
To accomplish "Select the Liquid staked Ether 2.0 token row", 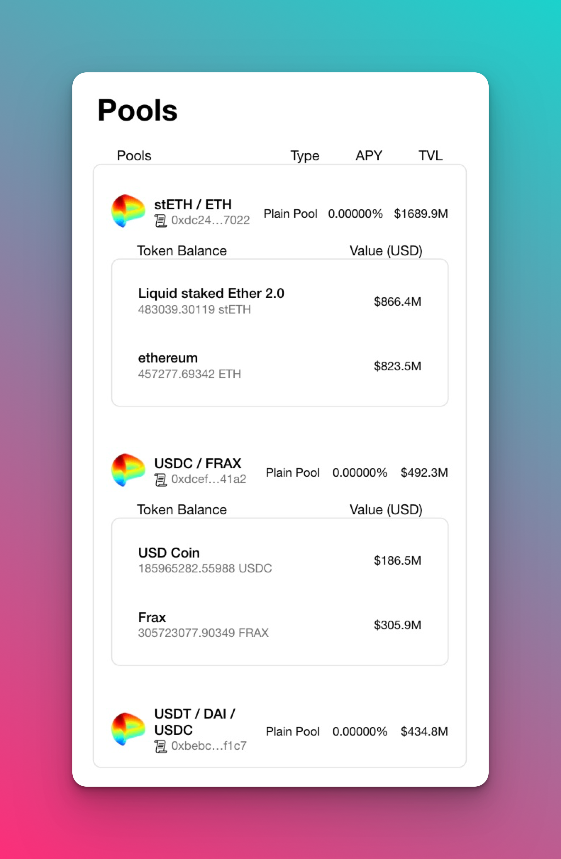I will pos(279,301).
